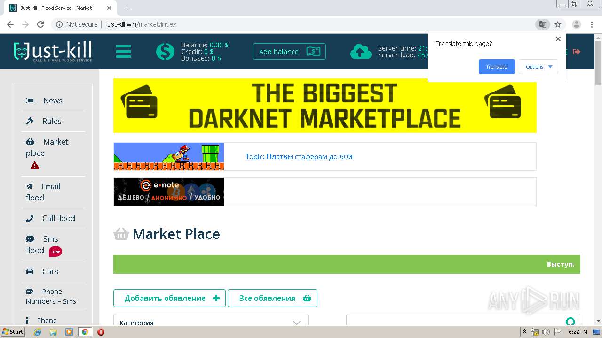Image resolution: width=602 pixels, height=338 pixels.
Task: Click the Mario game banner image
Action: (168, 156)
